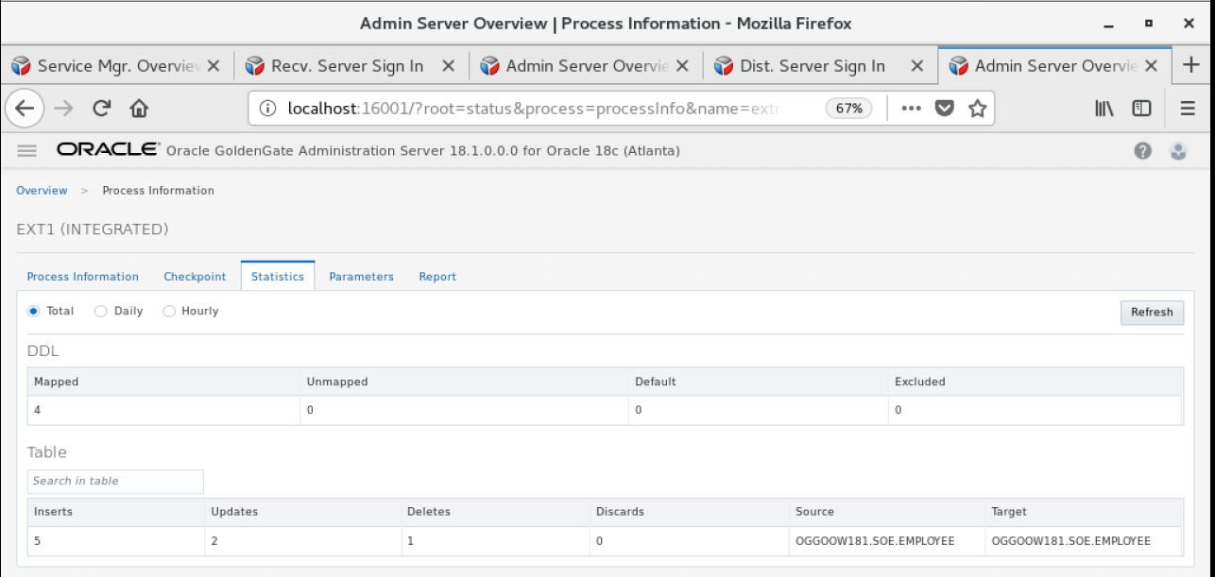Open the page actions three-dot menu
The height and width of the screenshot is (577, 1215).
[912, 108]
